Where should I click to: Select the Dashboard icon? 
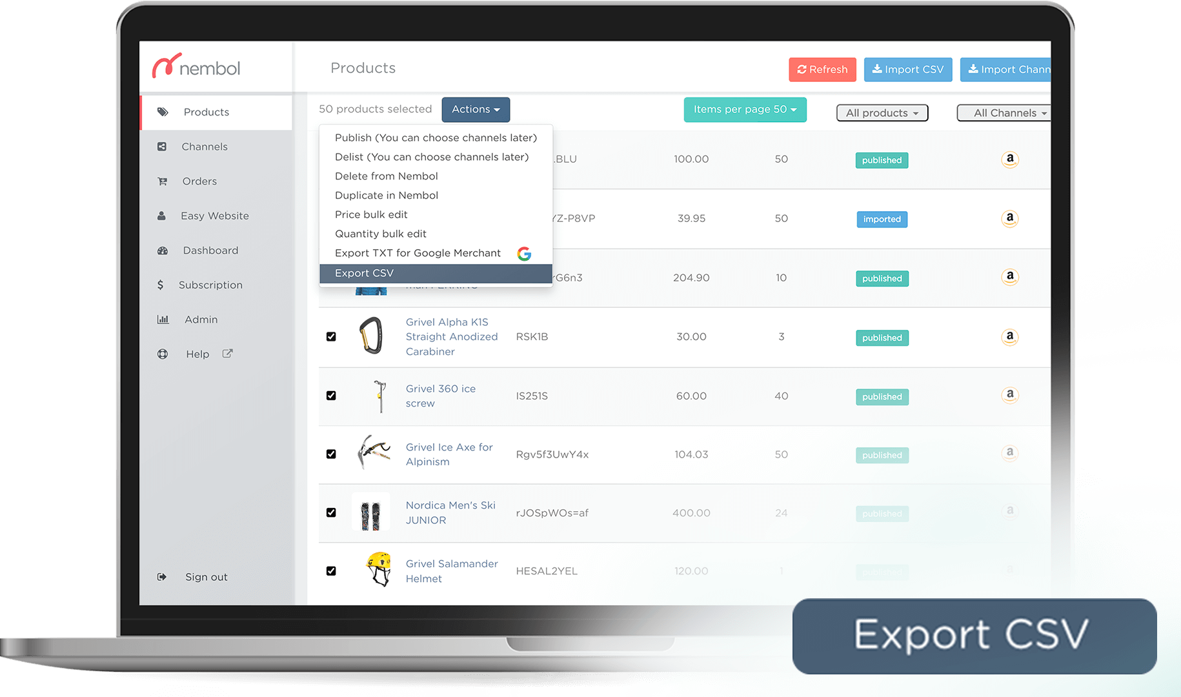163,250
